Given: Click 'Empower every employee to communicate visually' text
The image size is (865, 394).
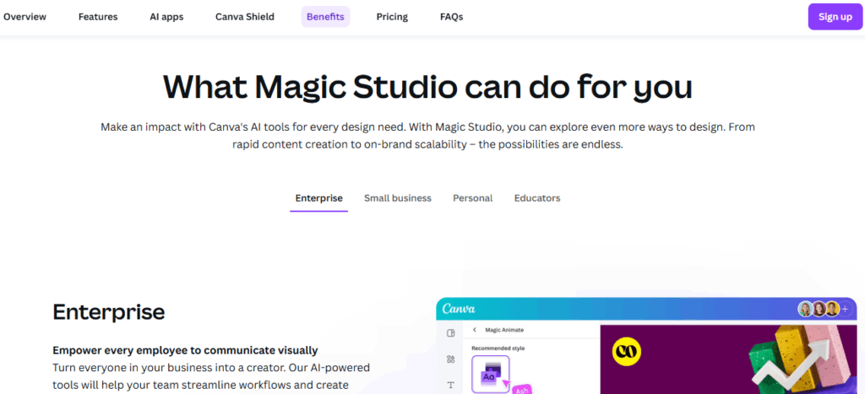Looking at the screenshot, I should click(x=185, y=350).
